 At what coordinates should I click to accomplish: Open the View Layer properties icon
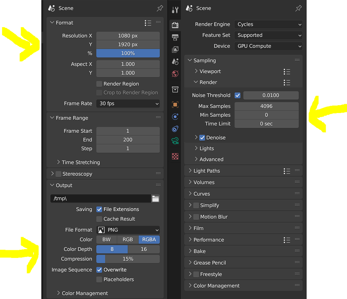(x=175, y=49)
